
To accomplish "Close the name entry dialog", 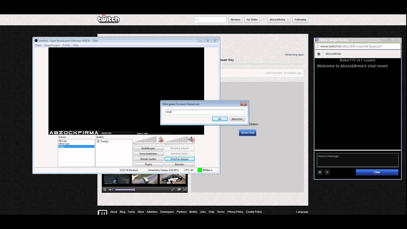I will (244, 104).
